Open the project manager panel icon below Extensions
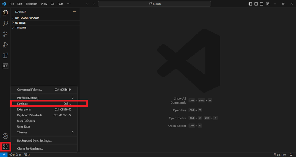This screenshot has width=296, height=157. coord(5,66)
